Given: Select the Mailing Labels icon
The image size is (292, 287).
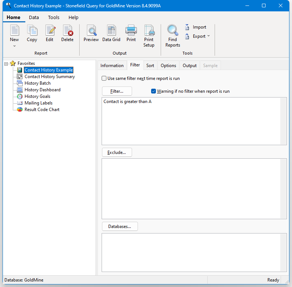Looking at the screenshot, I should click(19, 103).
